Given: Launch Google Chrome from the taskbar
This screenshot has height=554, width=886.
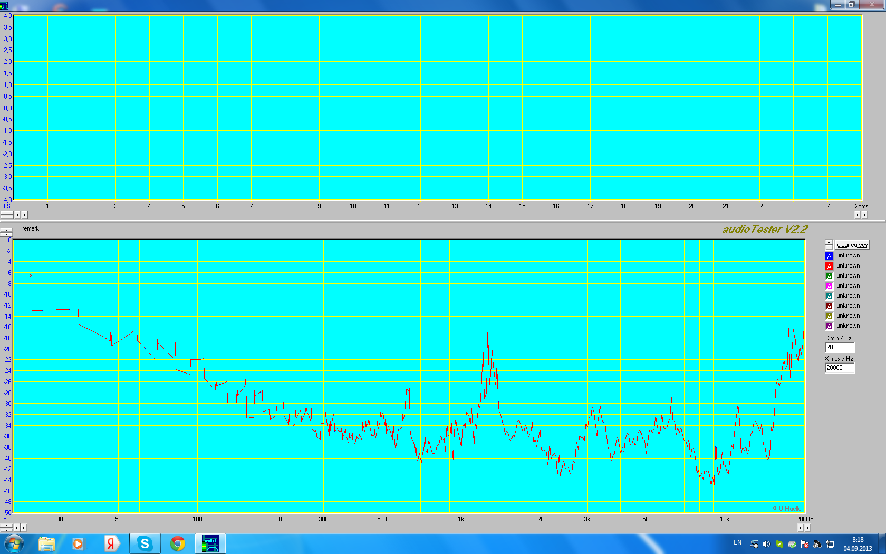Looking at the screenshot, I should 178,543.
